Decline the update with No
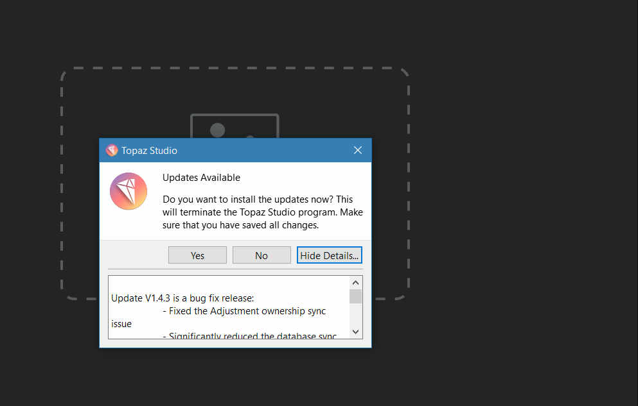 [261, 255]
